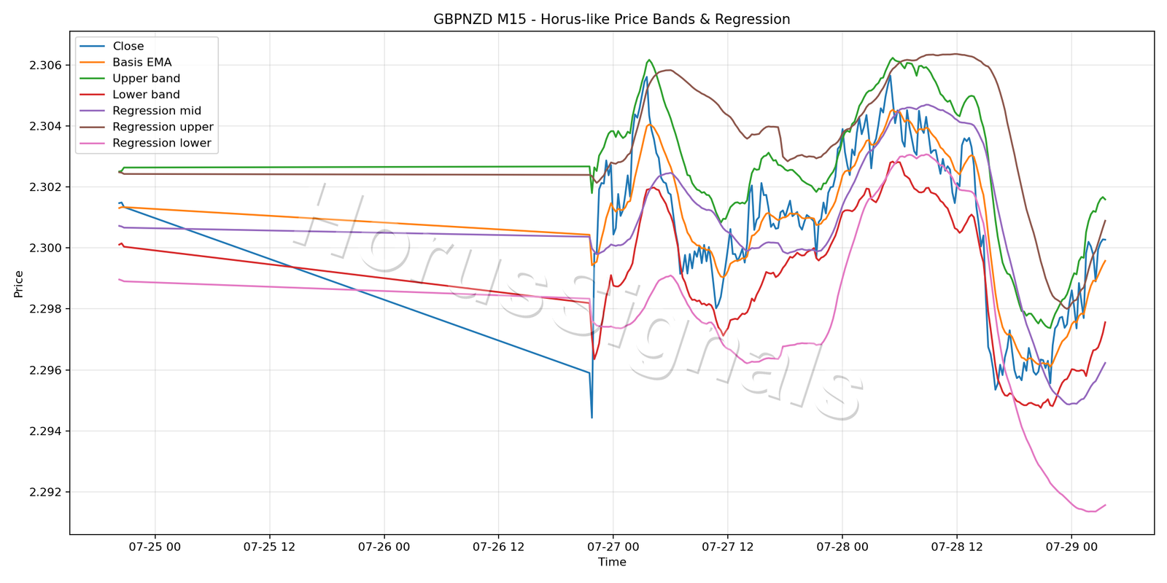Click the brown Regression upper swatch in legend
The height and width of the screenshot is (583, 1167).
[93, 127]
